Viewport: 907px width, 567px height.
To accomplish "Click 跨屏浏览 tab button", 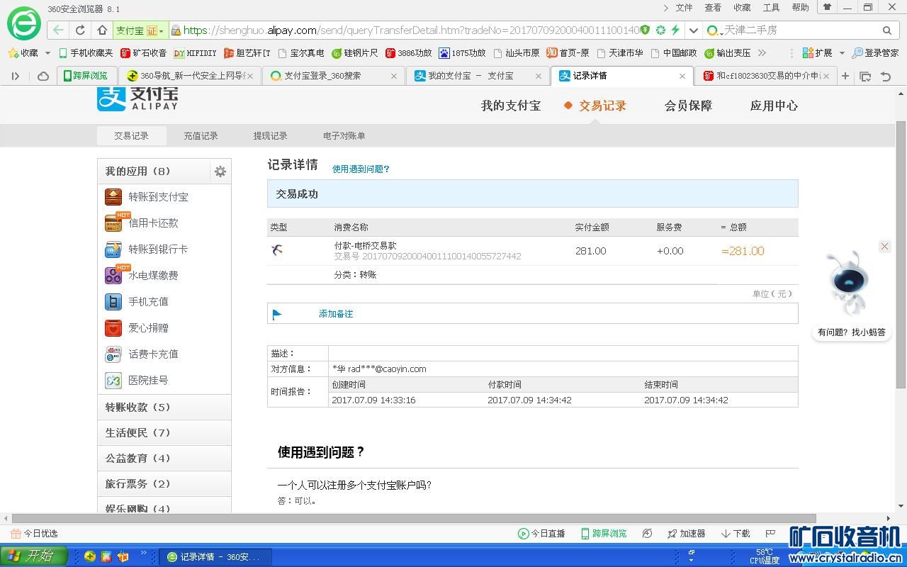I will (x=86, y=76).
